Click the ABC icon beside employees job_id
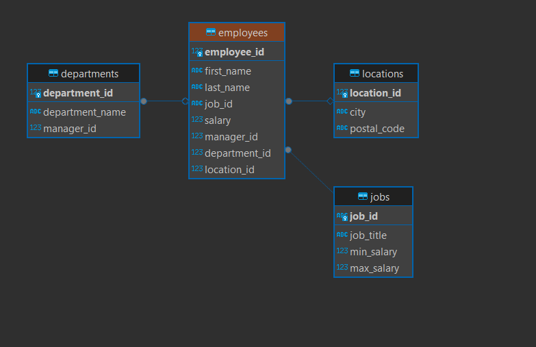536x347 pixels. point(197,103)
